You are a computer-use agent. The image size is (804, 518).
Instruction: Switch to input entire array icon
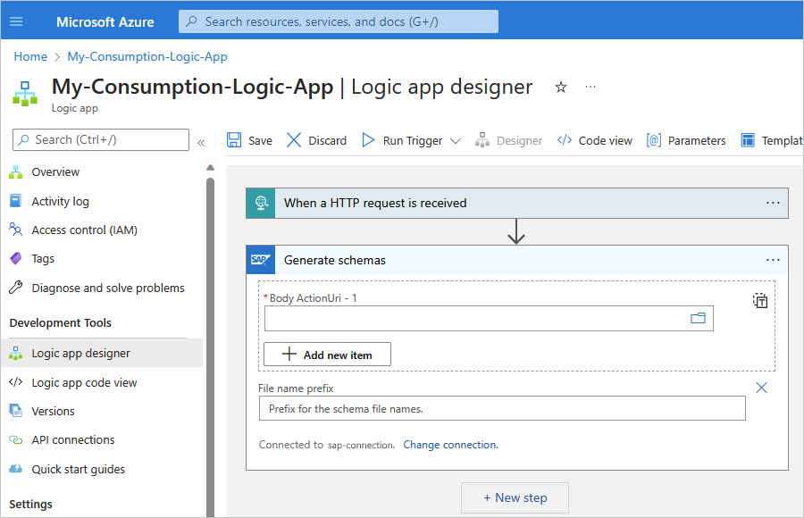[x=760, y=301]
